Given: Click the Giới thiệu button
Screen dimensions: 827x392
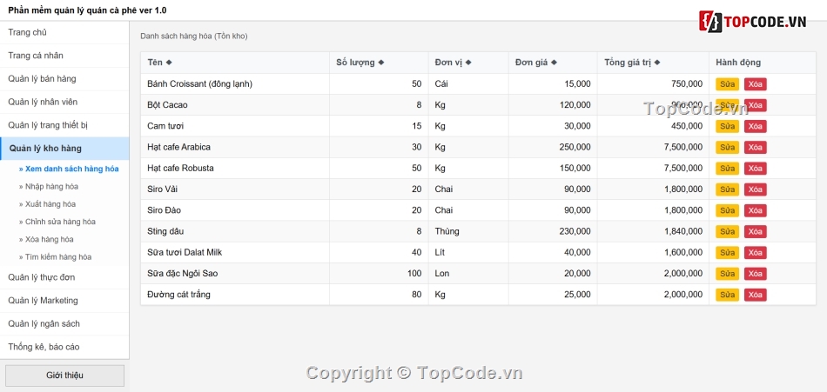Looking at the screenshot, I should coord(64,375).
